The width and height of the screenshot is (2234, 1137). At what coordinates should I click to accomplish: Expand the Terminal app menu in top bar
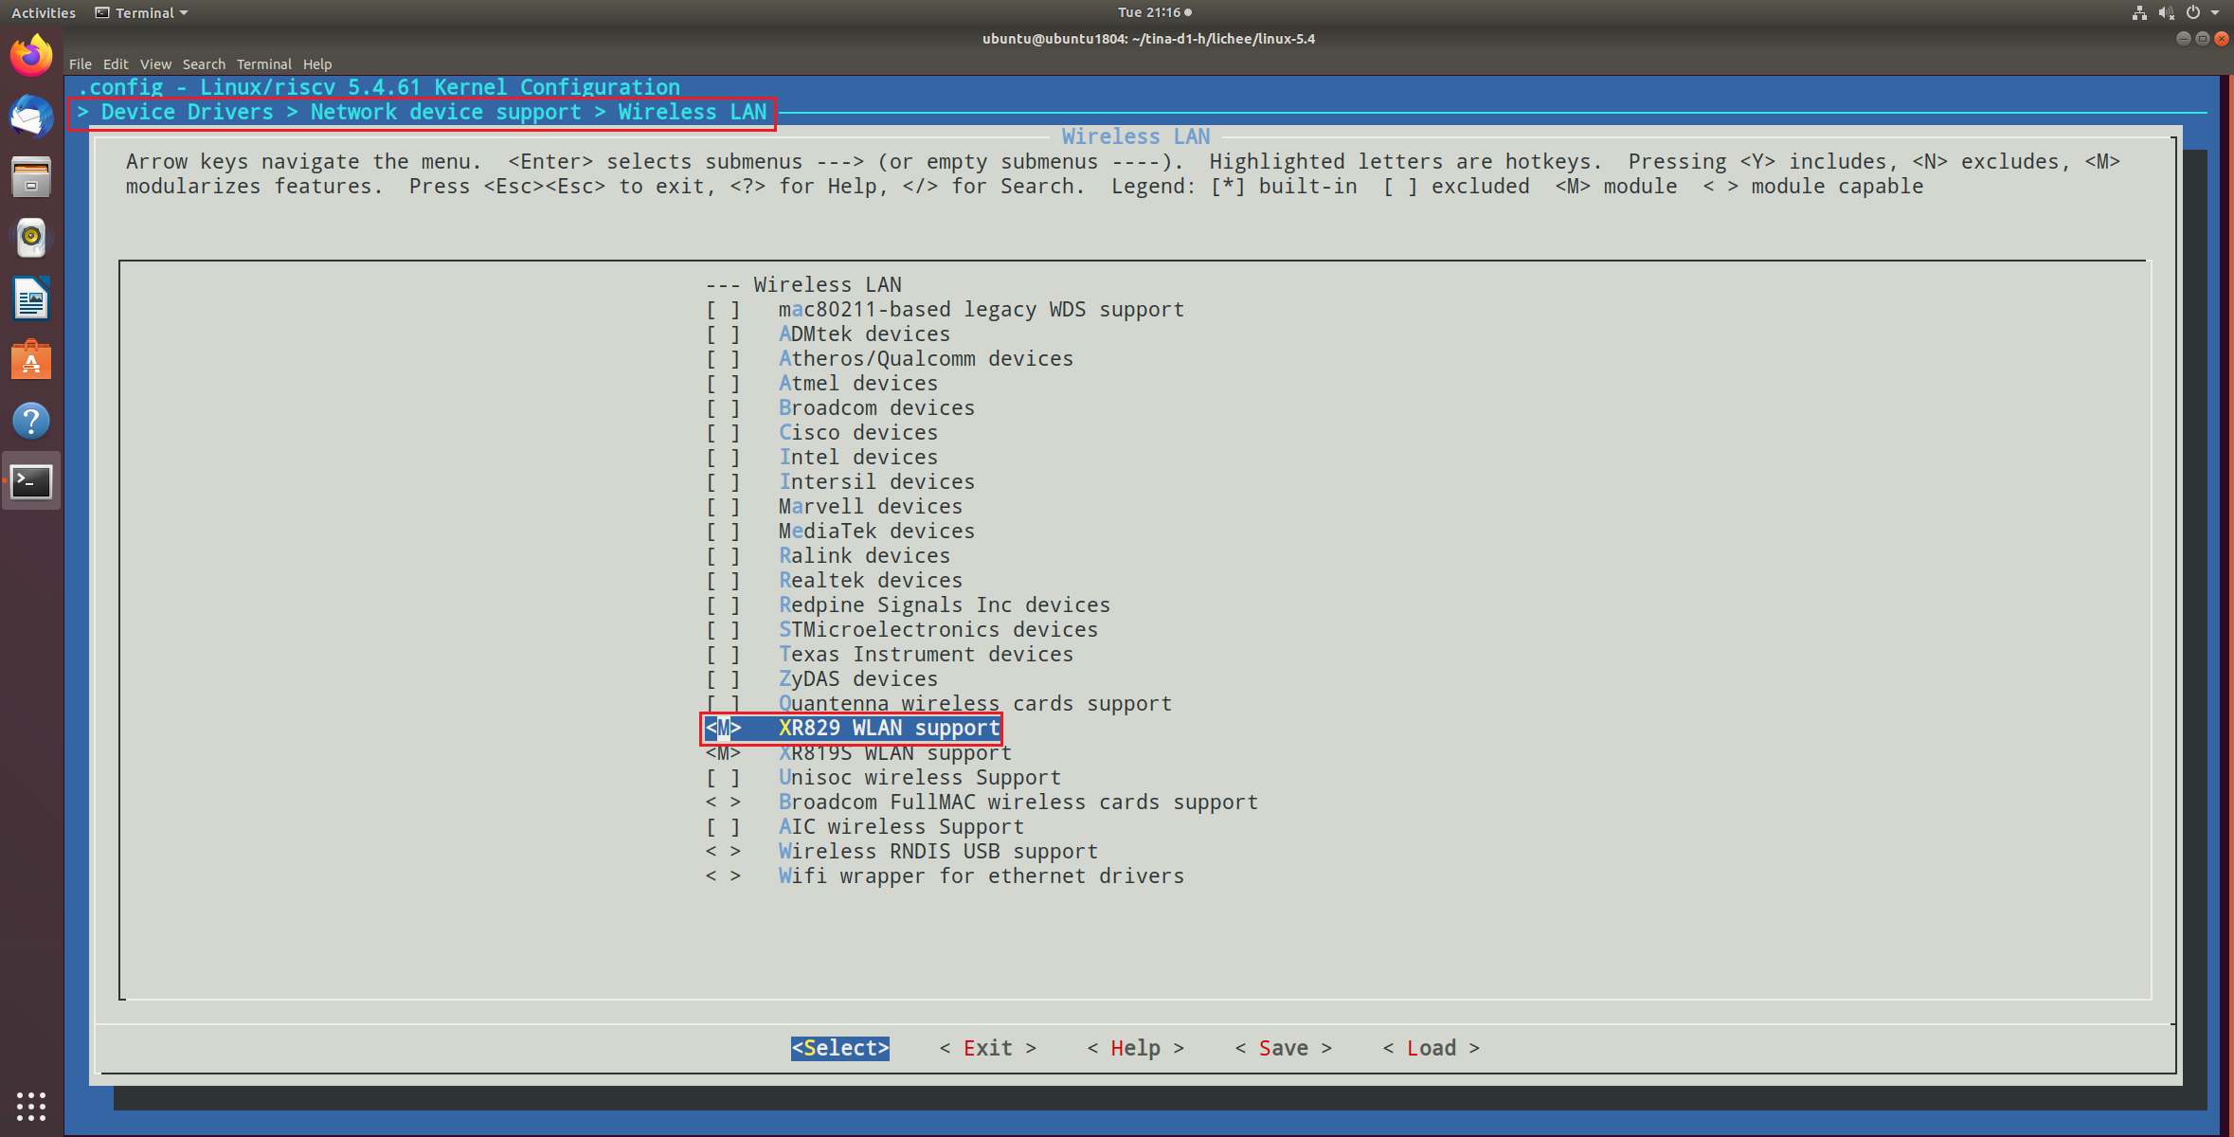(x=142, y=12)
